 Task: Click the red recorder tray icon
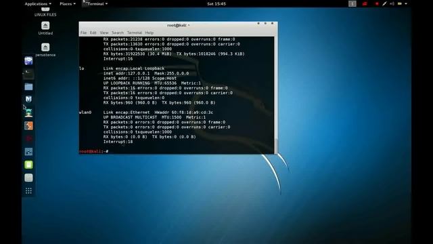click(365, 3)
